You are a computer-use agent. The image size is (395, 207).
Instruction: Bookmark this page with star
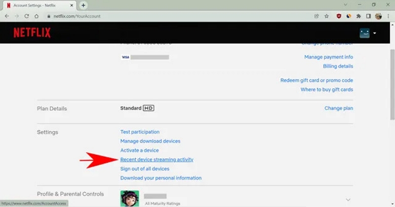(x=326, y=16)
